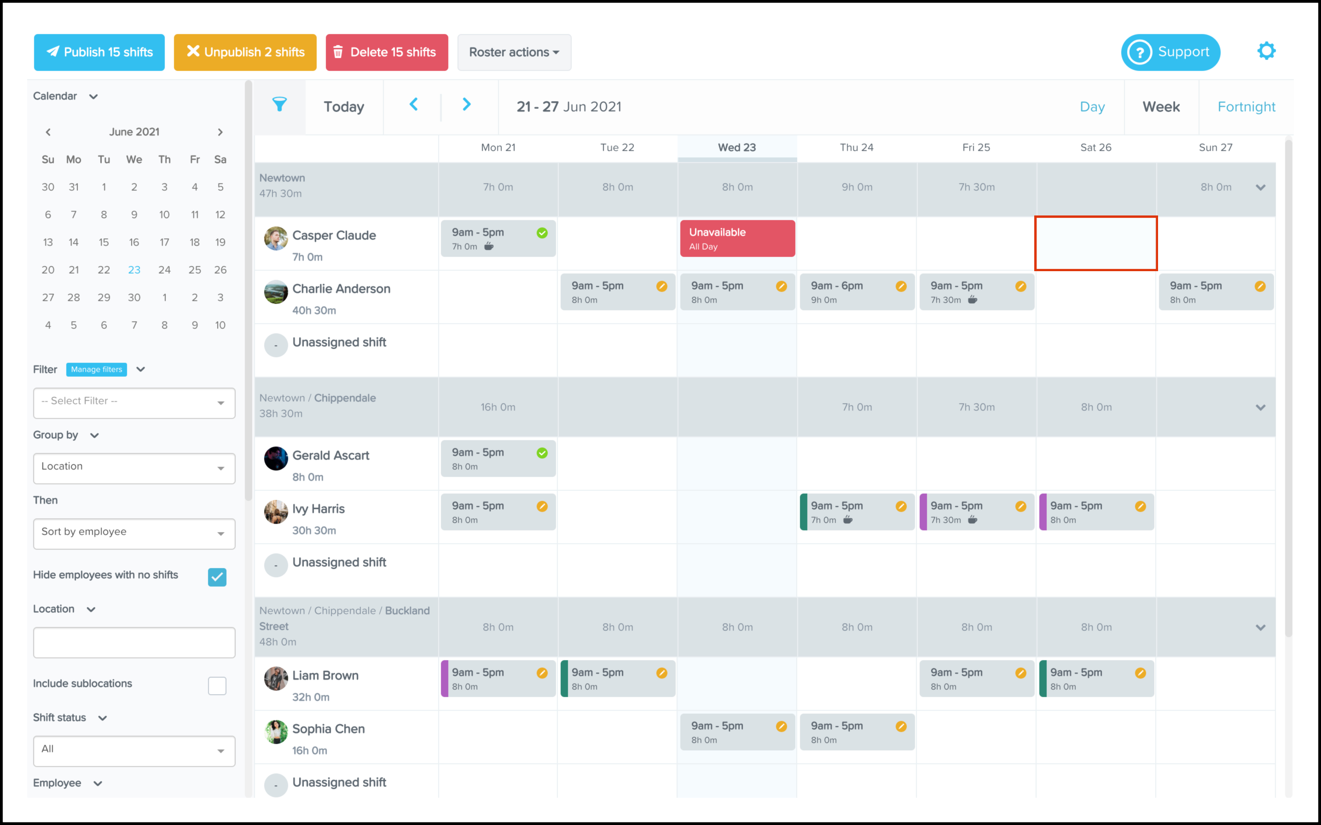
Task: Go to previous week arrow
Action: (x=413, y=105)
